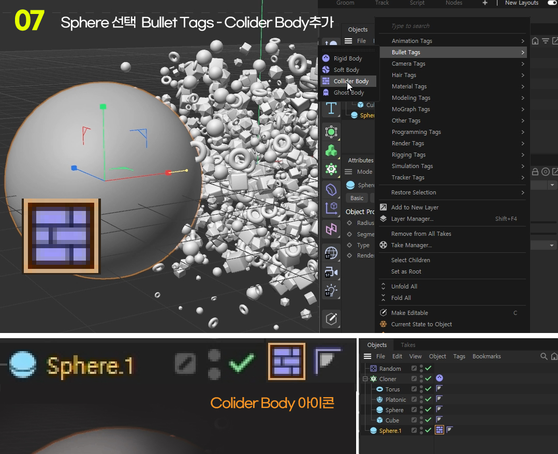This screenshot has height=454, width=558.
Task: Select the Bend deformer tool icon
Action: (331, 190)
